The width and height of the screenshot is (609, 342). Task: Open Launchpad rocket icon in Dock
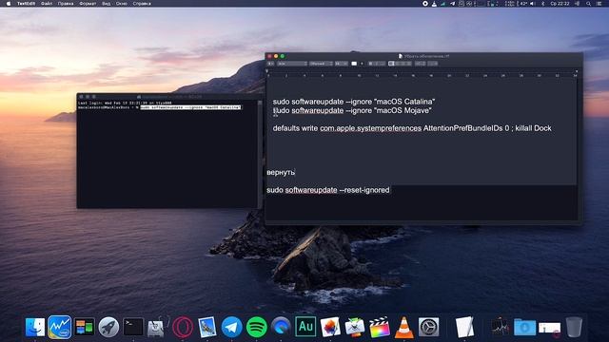point(108,327)
